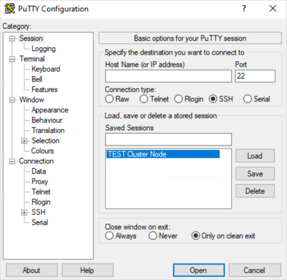Click the Host Name input field
287x280 pixels.
168,76
